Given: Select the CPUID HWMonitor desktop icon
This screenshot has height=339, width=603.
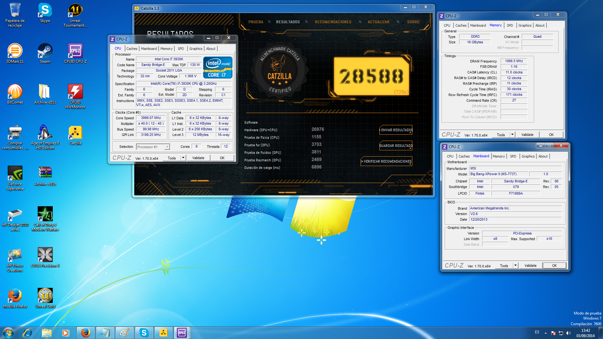Looking at the screenshot, I should (x=75, y=97).
